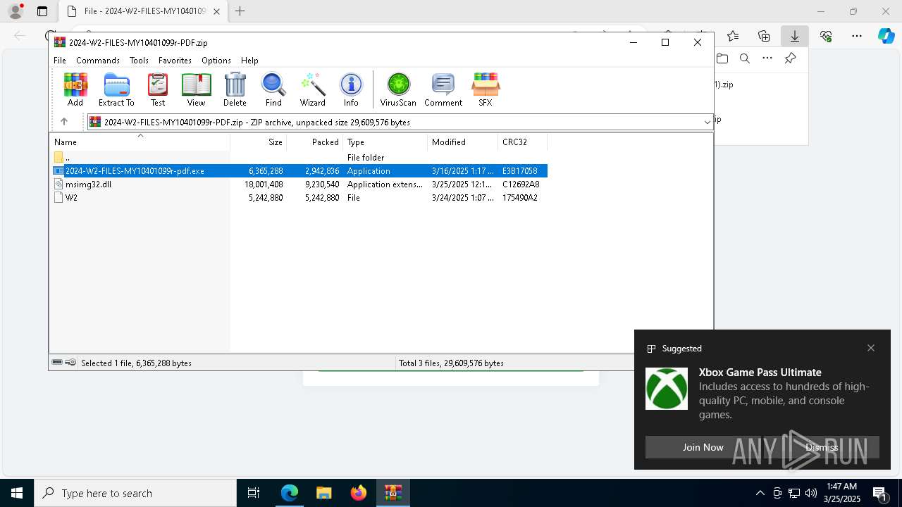Image resolution: width=902 pixels, height=507 pixels.
Task: Dismiss the Xbox Game Pass notification
Action: (822, 447)
